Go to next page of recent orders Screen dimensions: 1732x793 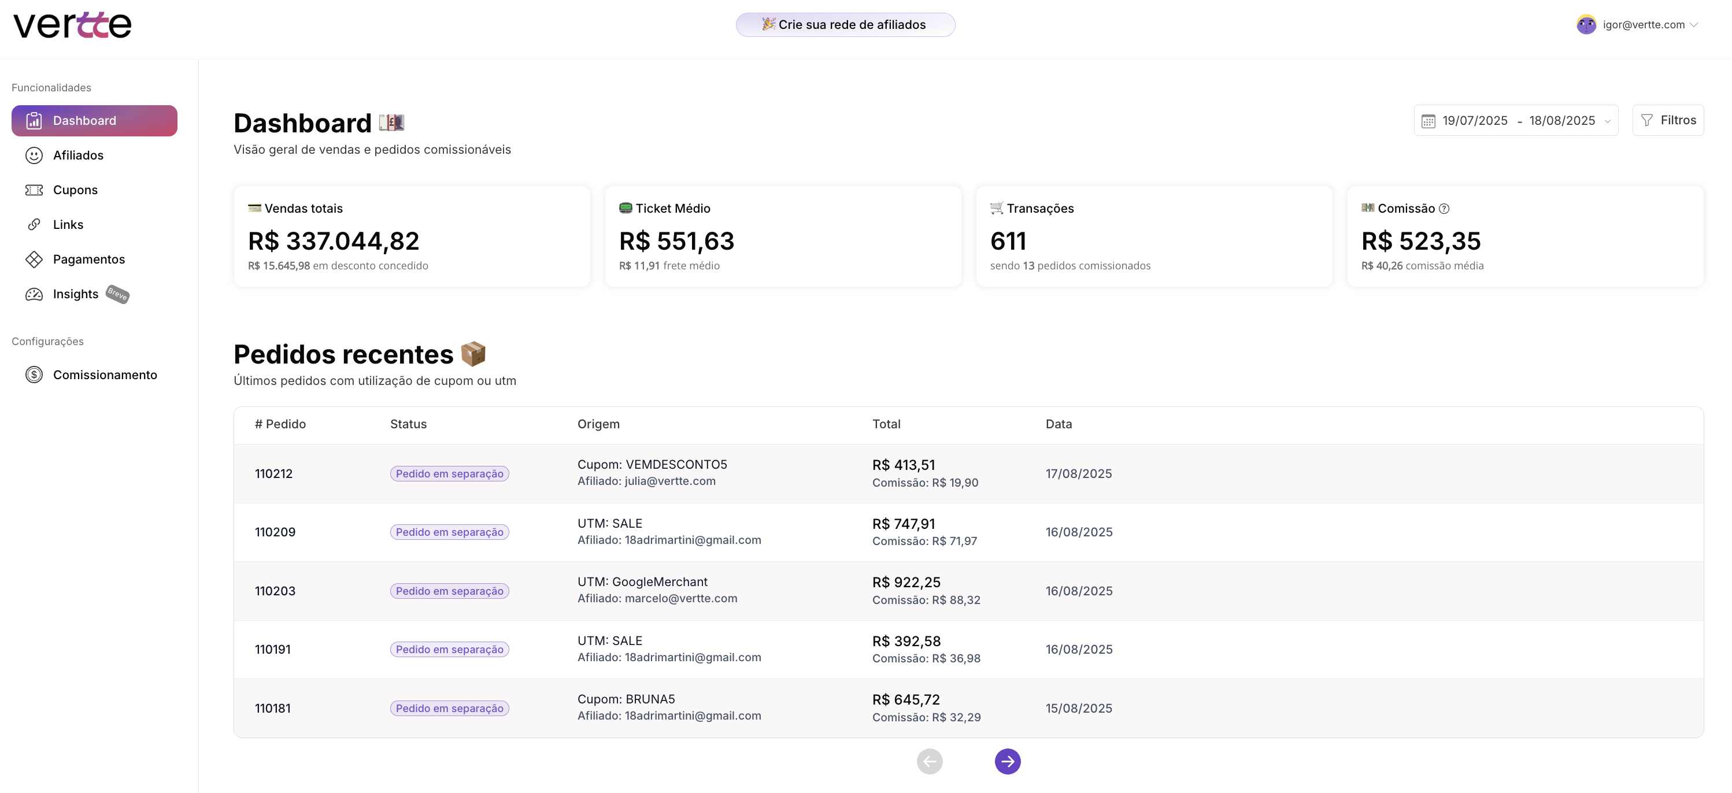(1007, 761)
